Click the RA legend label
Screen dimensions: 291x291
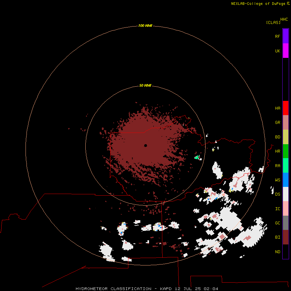click(277, 166)
